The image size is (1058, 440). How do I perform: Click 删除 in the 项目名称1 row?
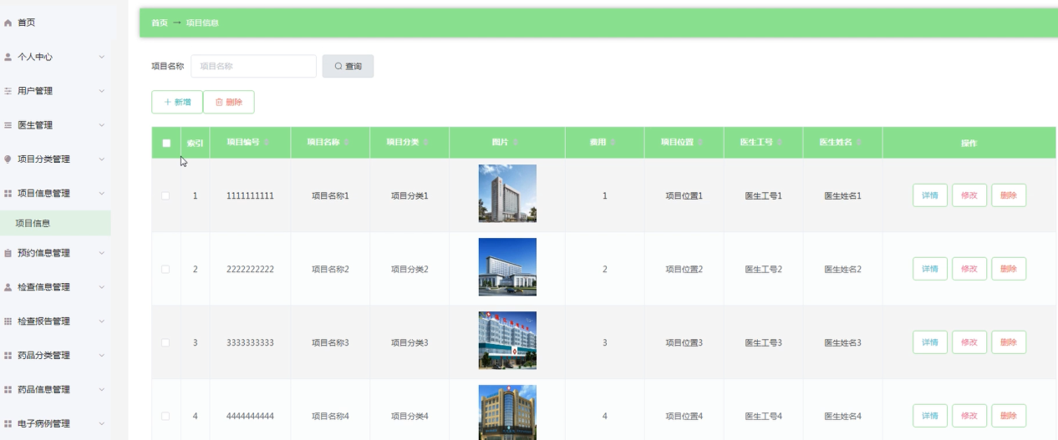pyautogui.click(x=1009, y=195)
